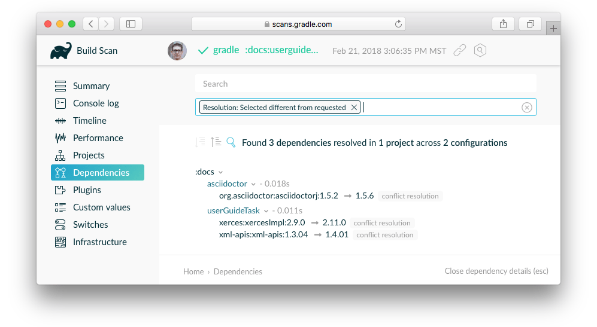597x327 pixels.
Task: Expand all dependencies icon
Action: coord(216,142)
